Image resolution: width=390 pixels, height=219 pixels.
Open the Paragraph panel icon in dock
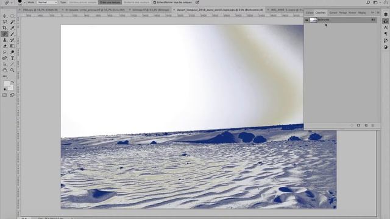click(x=386, y=34)
